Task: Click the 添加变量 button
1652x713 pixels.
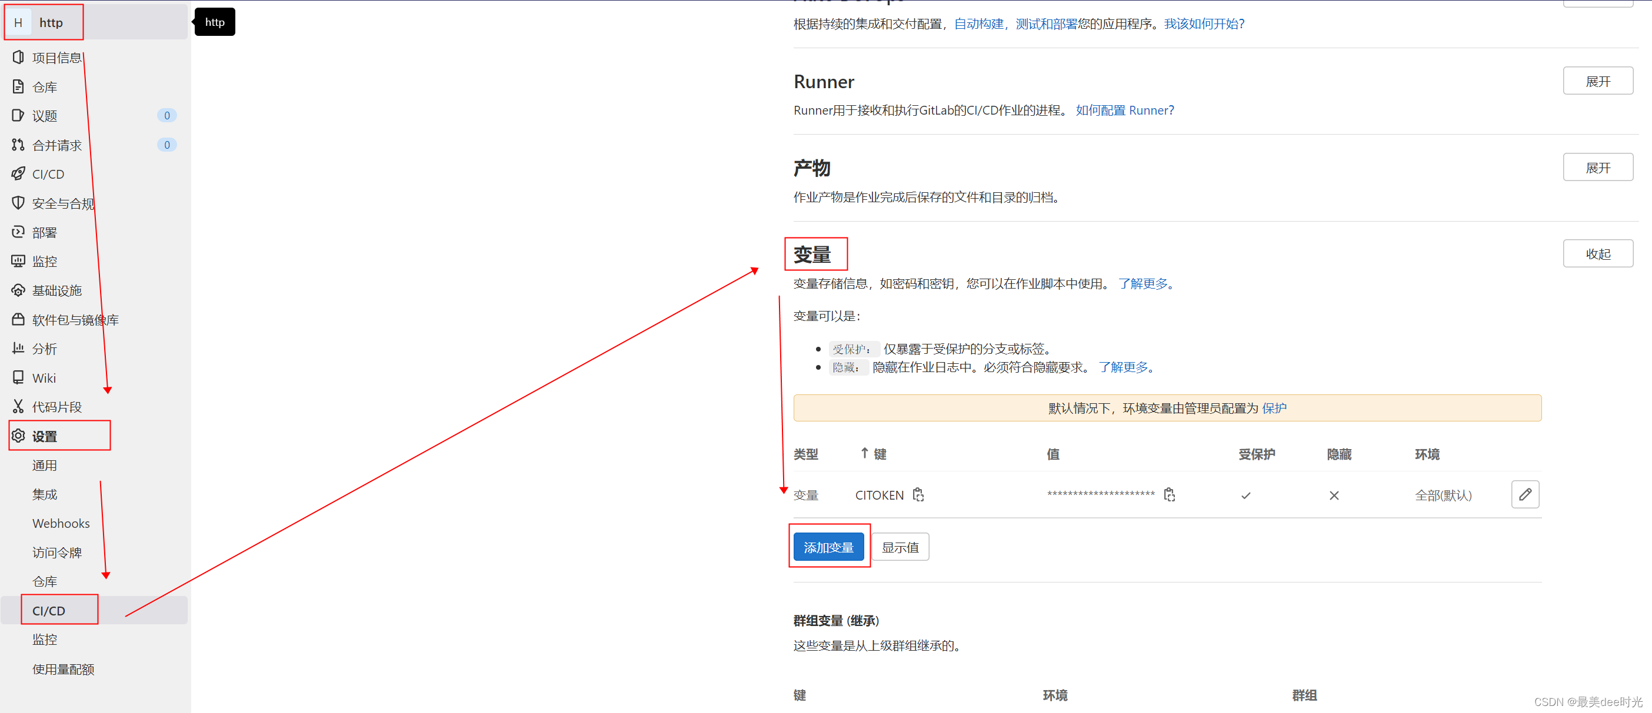Action: tap(828, 547)
